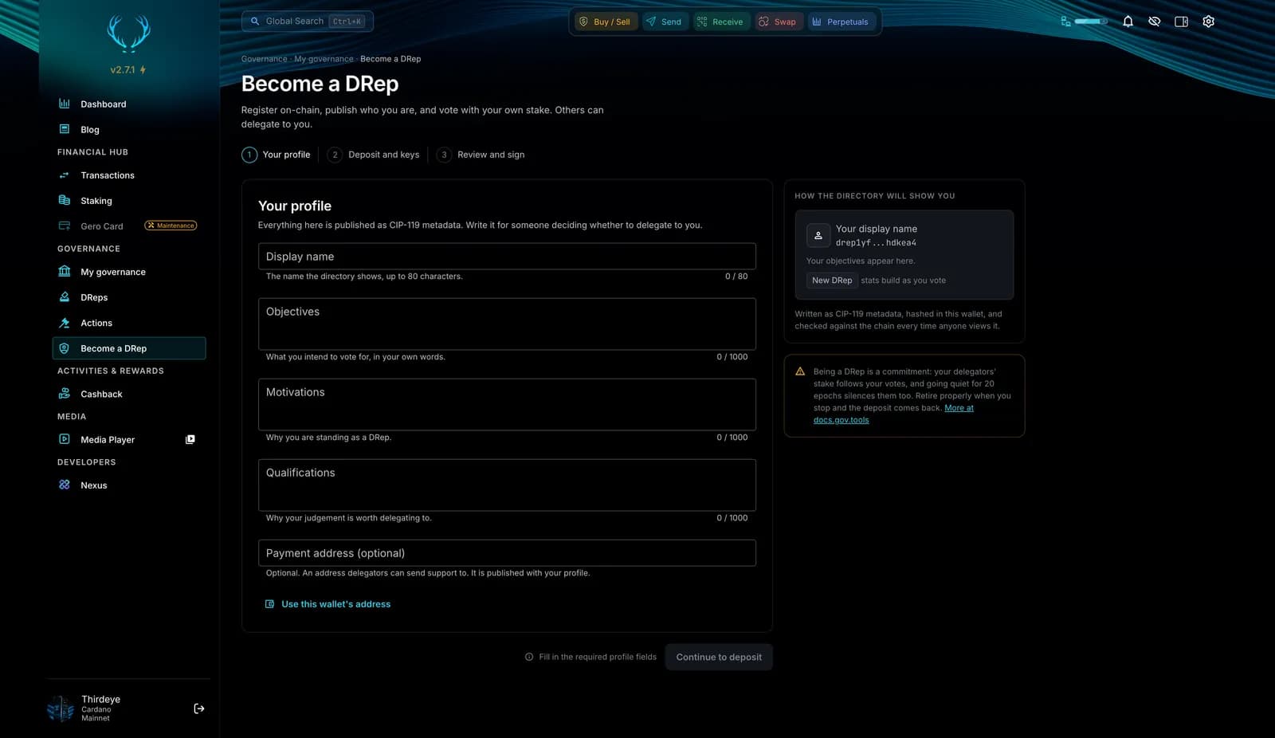The width and height of the screenshot is (1275, 738).
Task: Click the Global Search box
Action: [308, 22]
